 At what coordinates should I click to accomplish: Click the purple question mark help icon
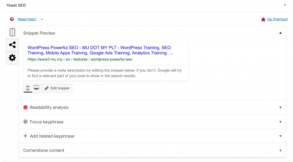[12, 19]
